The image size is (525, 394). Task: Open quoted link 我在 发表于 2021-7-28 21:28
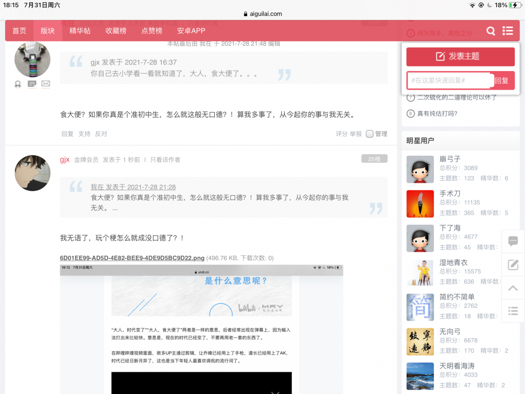point(133,187)
